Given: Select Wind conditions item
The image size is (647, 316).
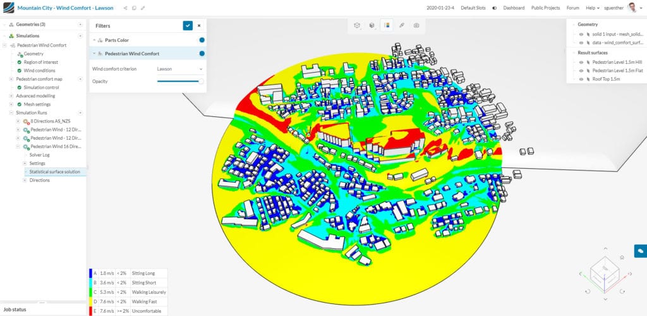Looking at the screenshot, I should (x=39, y=71).
